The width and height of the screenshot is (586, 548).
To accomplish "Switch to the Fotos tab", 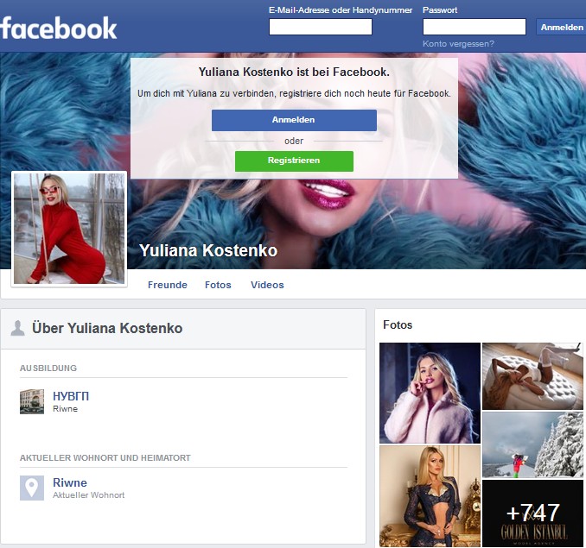I will [218, 285].
